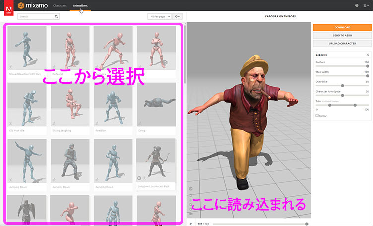Click the Step Width label text
The height and width of the screenshot is (226, 373).
click(322, 72)
